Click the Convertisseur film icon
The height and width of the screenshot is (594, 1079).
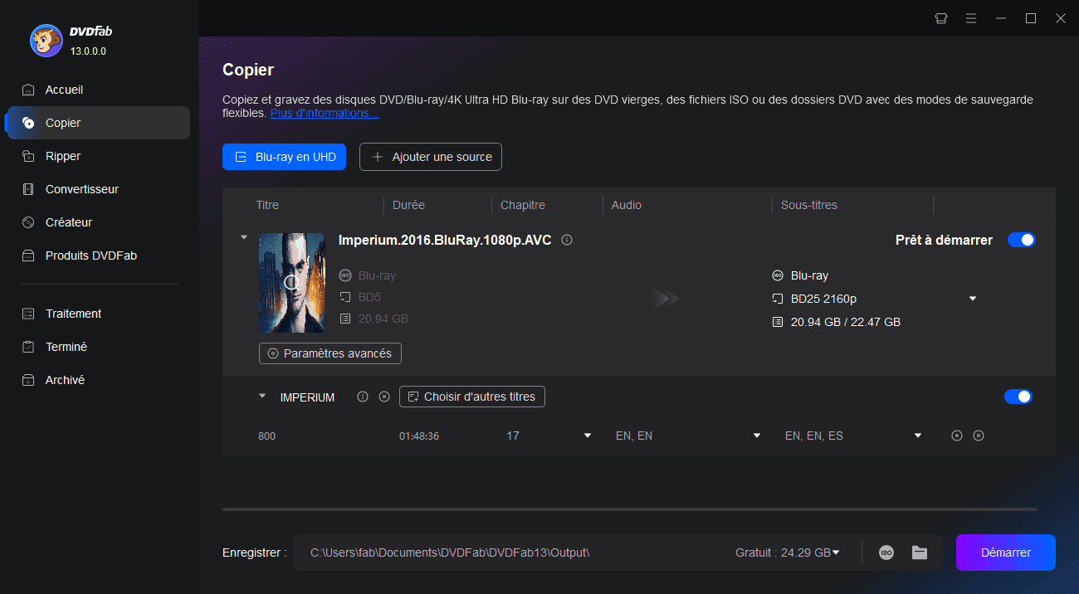tap(28, 189)
